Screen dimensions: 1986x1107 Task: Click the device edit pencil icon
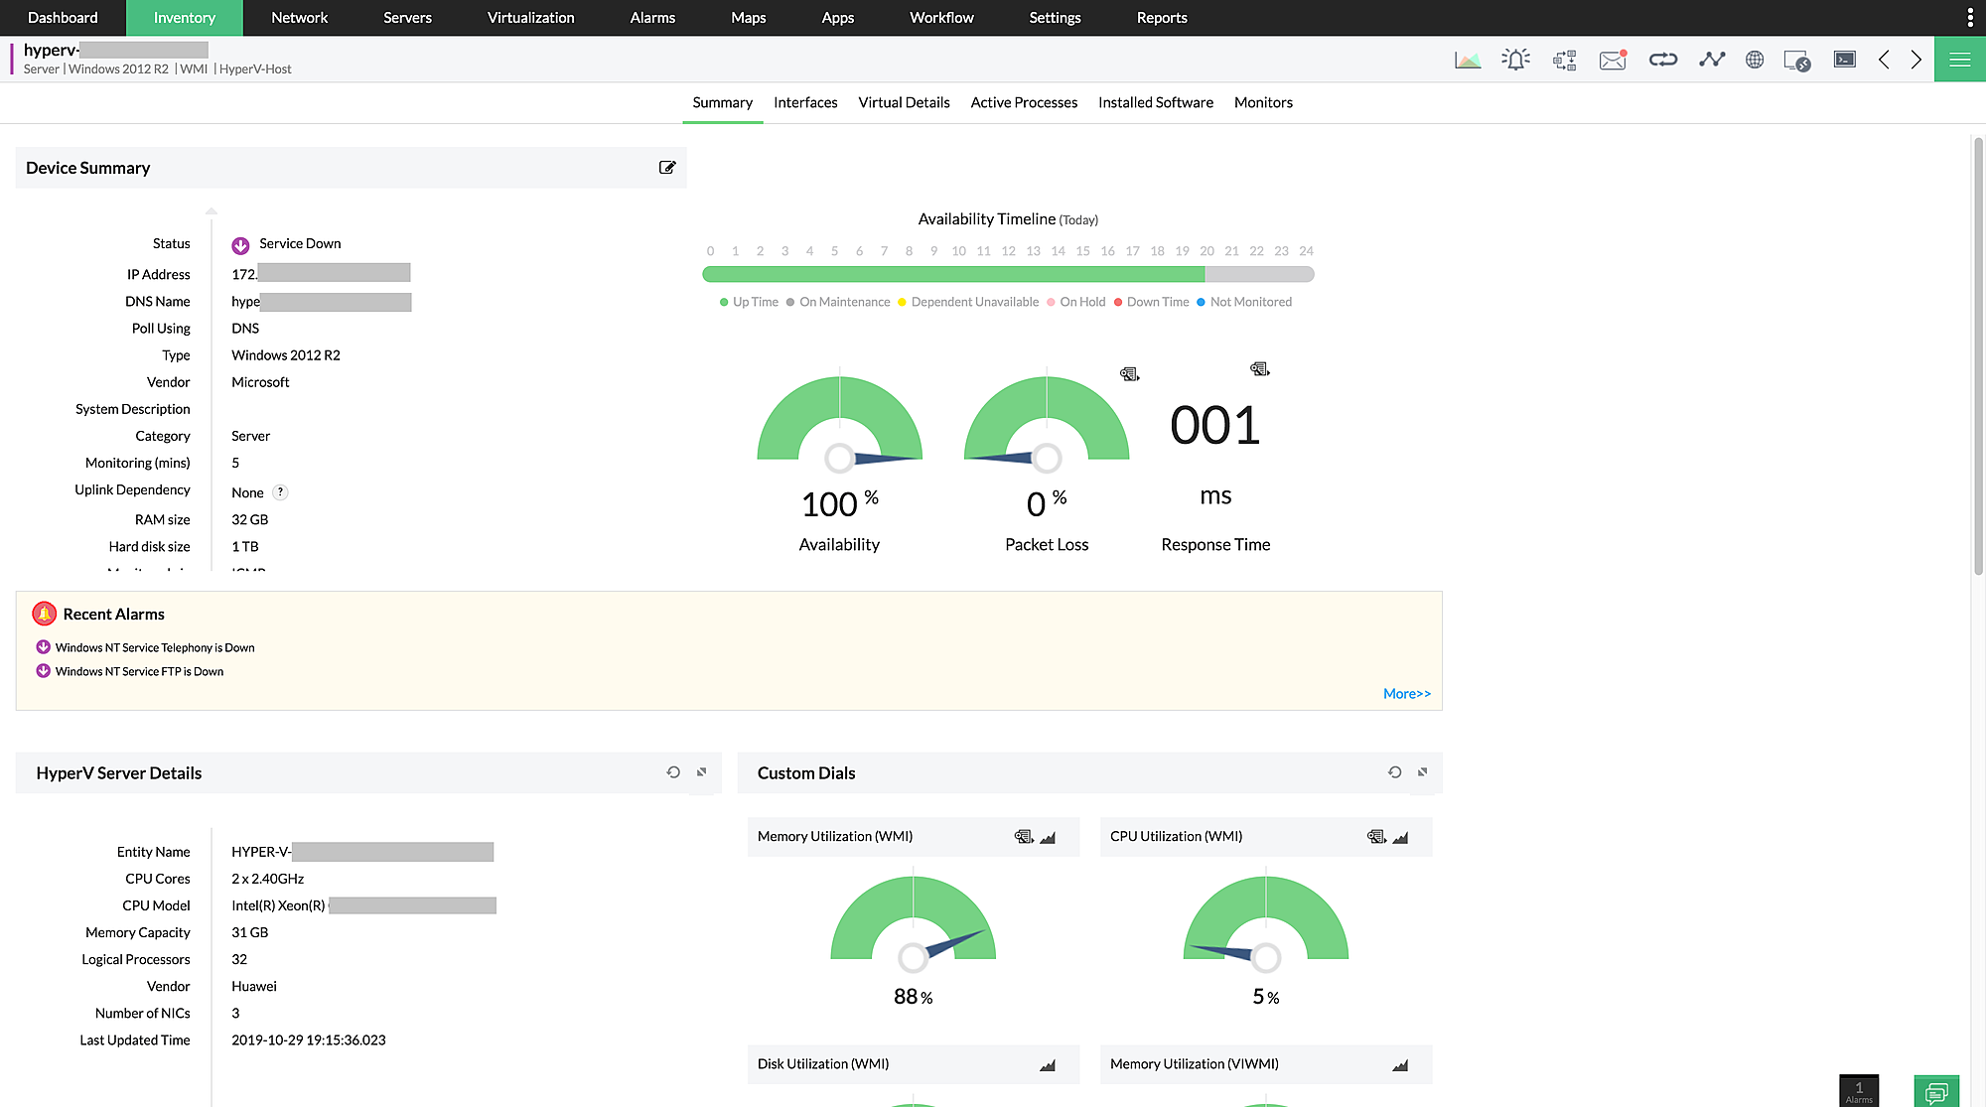(x=666, y=167)
